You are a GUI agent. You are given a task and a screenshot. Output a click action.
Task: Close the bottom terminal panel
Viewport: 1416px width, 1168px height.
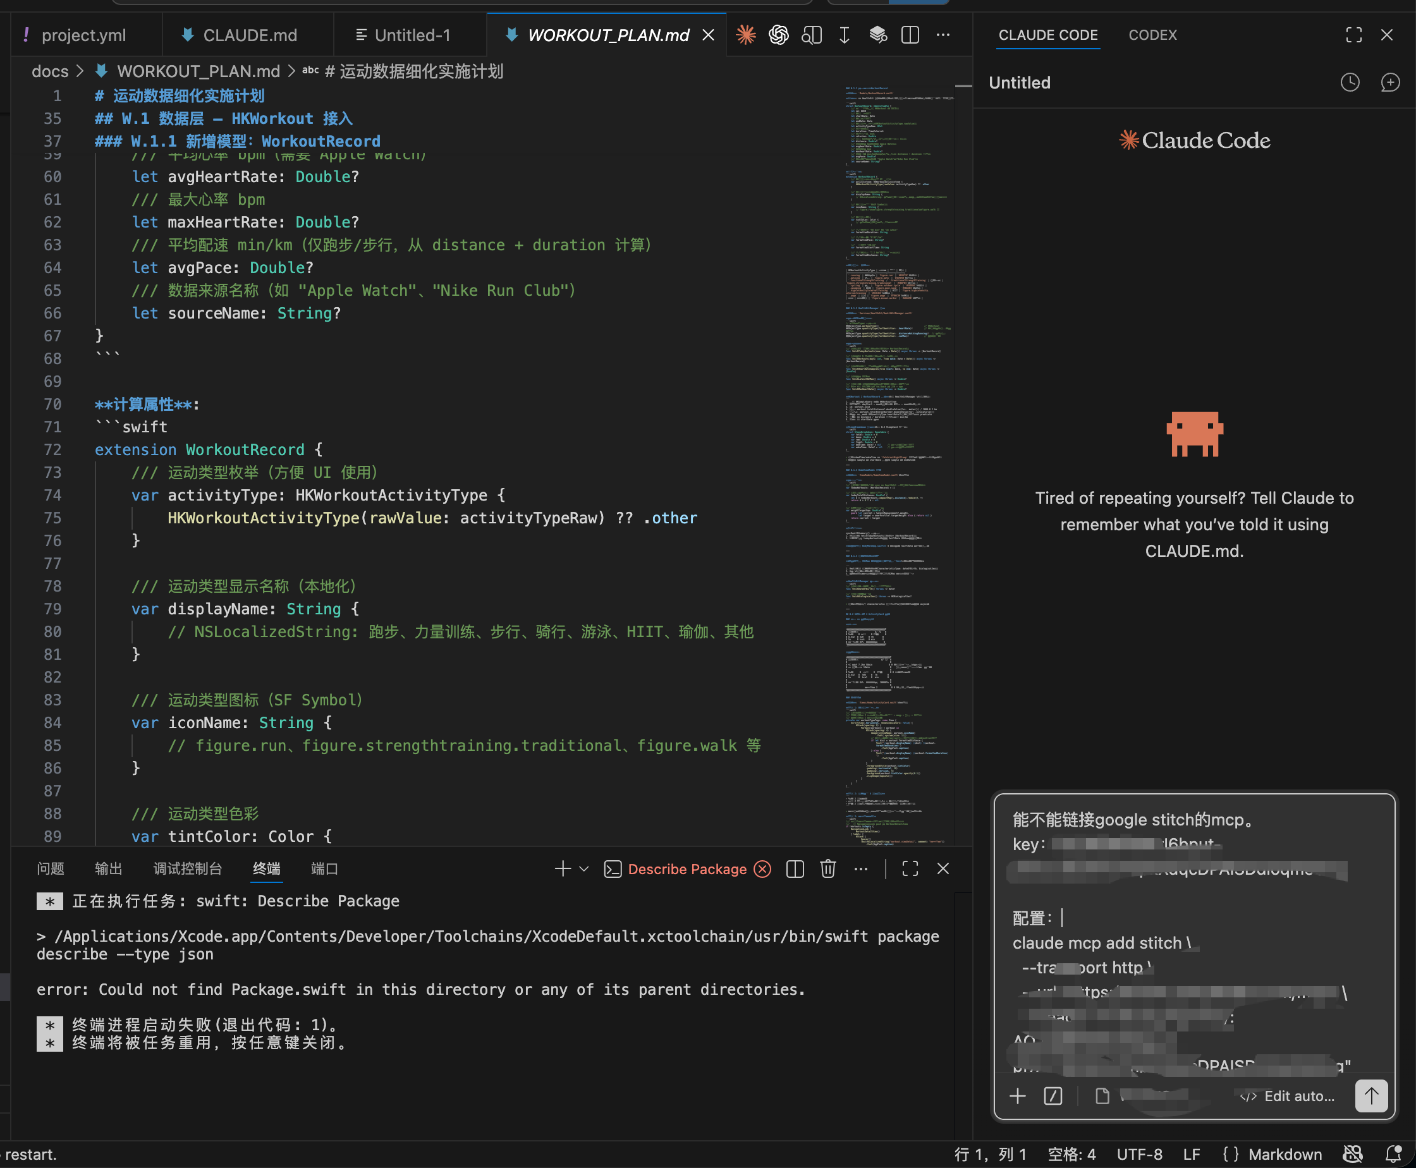(943, 868)
